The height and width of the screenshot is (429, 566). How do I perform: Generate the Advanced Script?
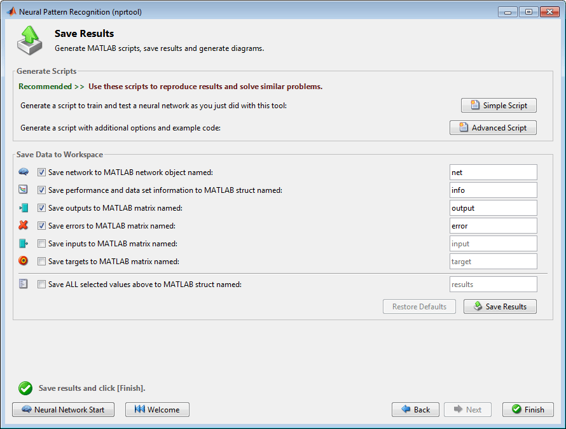pos(493,128)
